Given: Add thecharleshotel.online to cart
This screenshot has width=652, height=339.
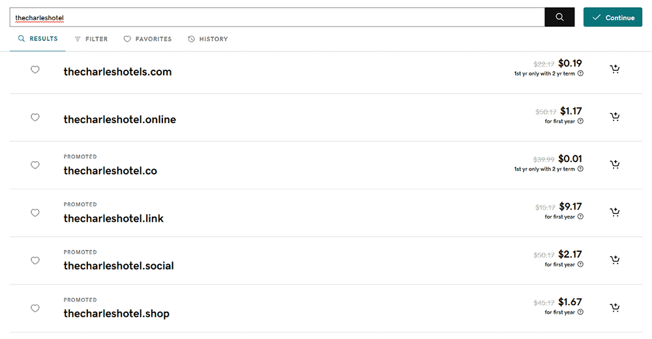Looking at the screenshot, I should 614,117.
